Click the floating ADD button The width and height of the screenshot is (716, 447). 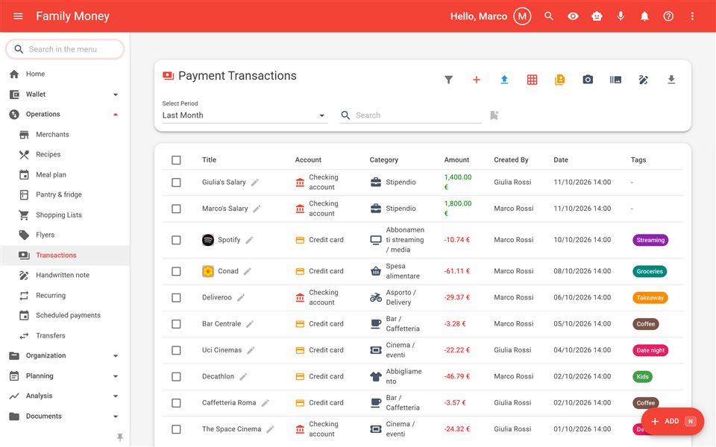coord(672,422)
